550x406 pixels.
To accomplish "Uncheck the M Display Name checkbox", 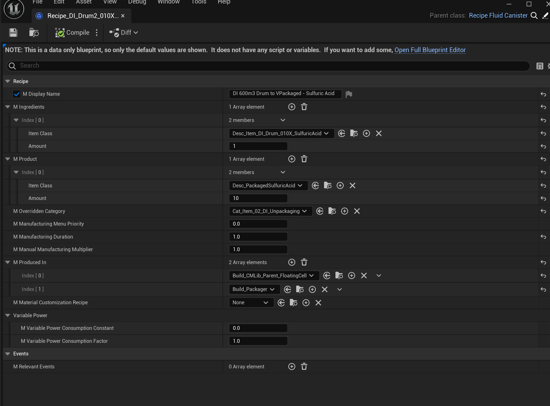I will click(x=17, y=94).
